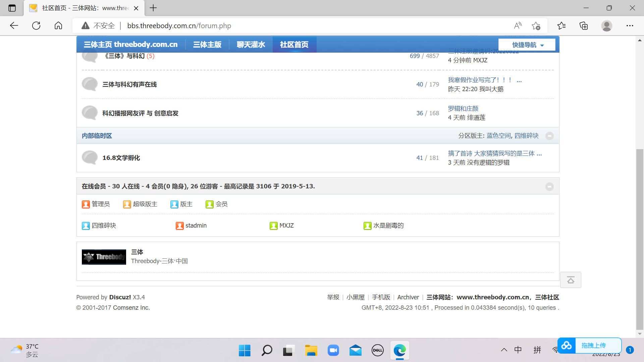This screenshot has width=644, height=362.
Task: Open Mail app from taskbar
Action: pyautogui.click(x=355, y=351)
